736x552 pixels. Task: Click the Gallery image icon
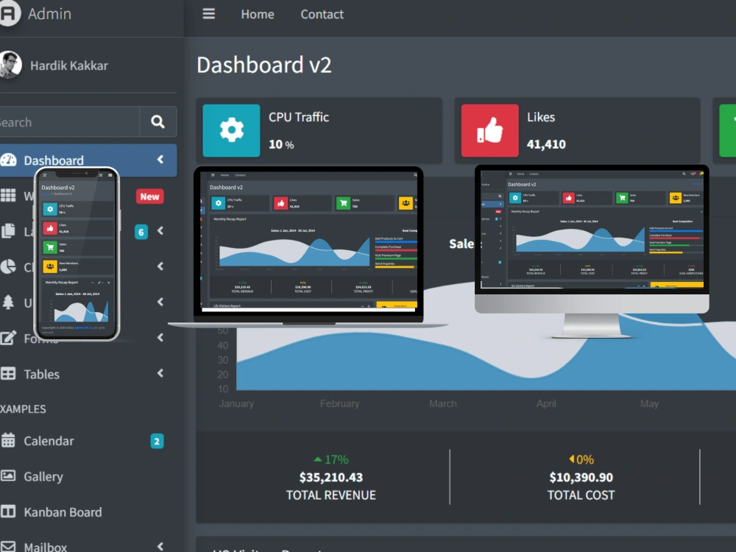8,476
